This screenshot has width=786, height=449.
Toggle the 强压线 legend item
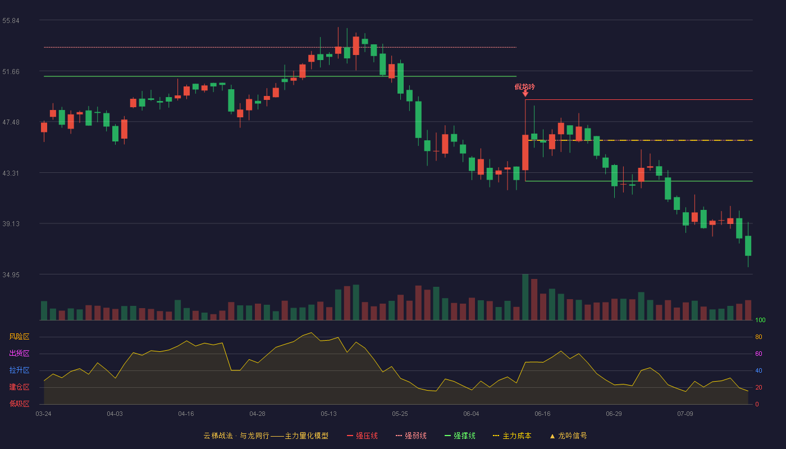tap(362, 436)
